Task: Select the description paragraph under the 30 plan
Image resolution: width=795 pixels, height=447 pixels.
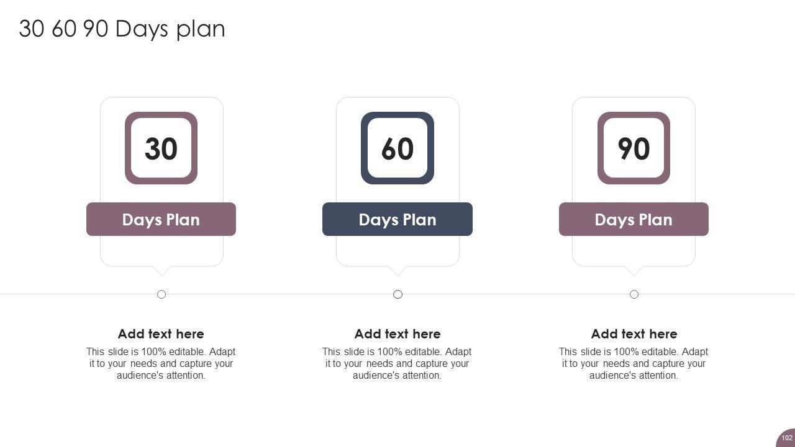Action: click(x=161, y=364)
